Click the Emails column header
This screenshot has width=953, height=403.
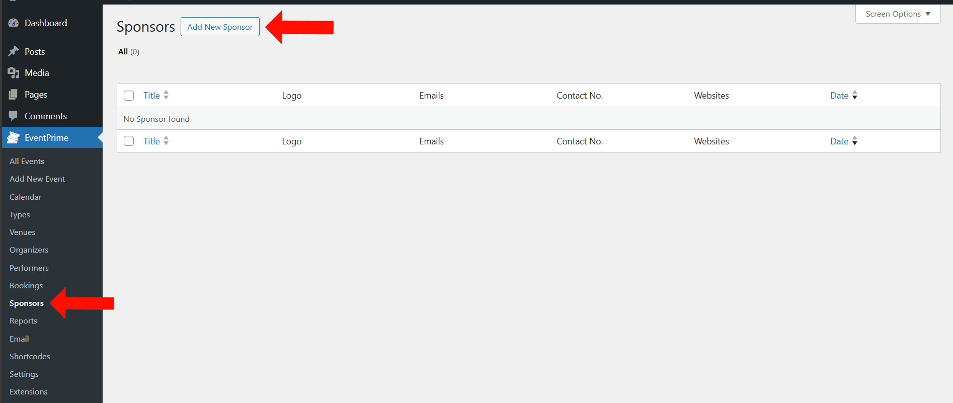432,95
